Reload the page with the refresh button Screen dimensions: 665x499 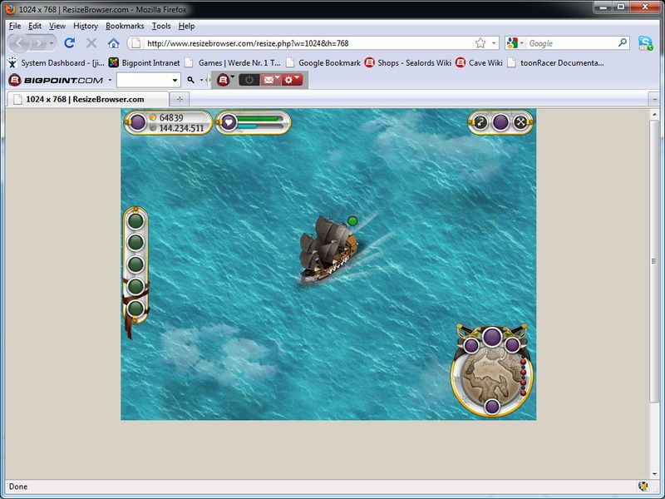click(70, 43)
